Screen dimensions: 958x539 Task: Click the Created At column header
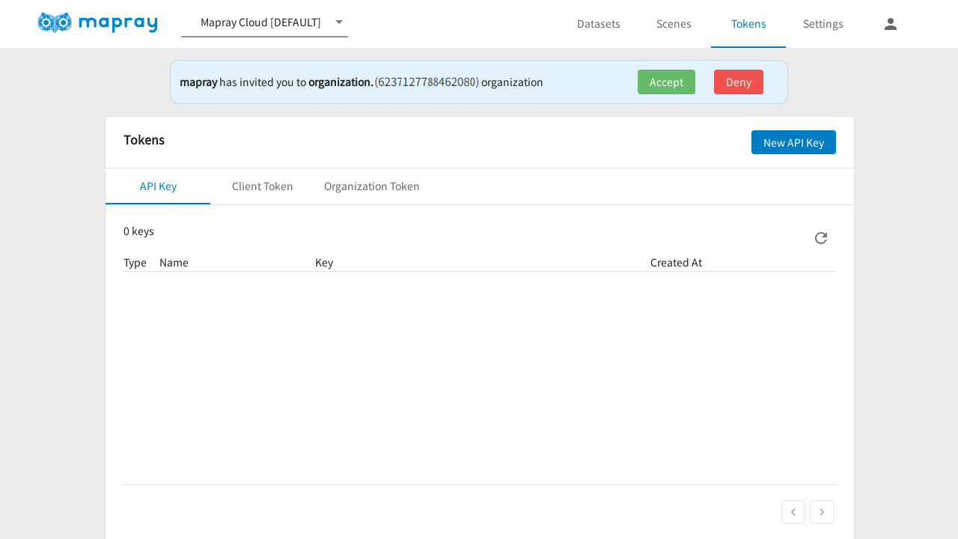pos(676,263)
